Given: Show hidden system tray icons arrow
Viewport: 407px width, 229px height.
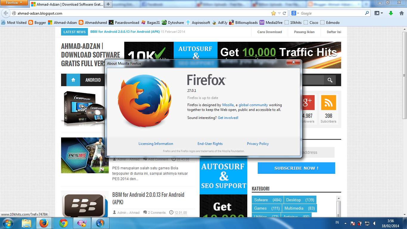Looking at the screenshot, I should (x=345, y=223).
